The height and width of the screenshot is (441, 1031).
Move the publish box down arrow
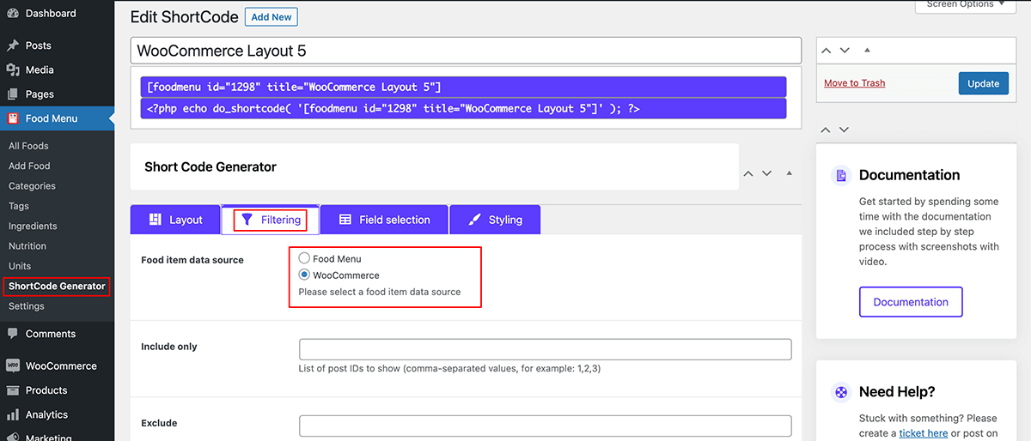(845, 51)
